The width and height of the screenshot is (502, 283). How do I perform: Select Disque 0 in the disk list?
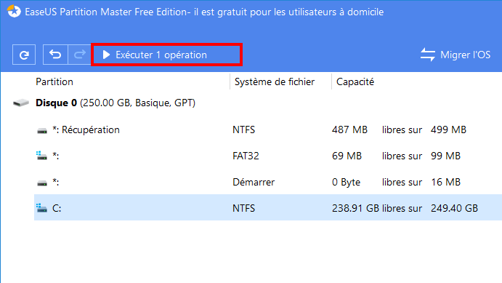click(116, 103)
